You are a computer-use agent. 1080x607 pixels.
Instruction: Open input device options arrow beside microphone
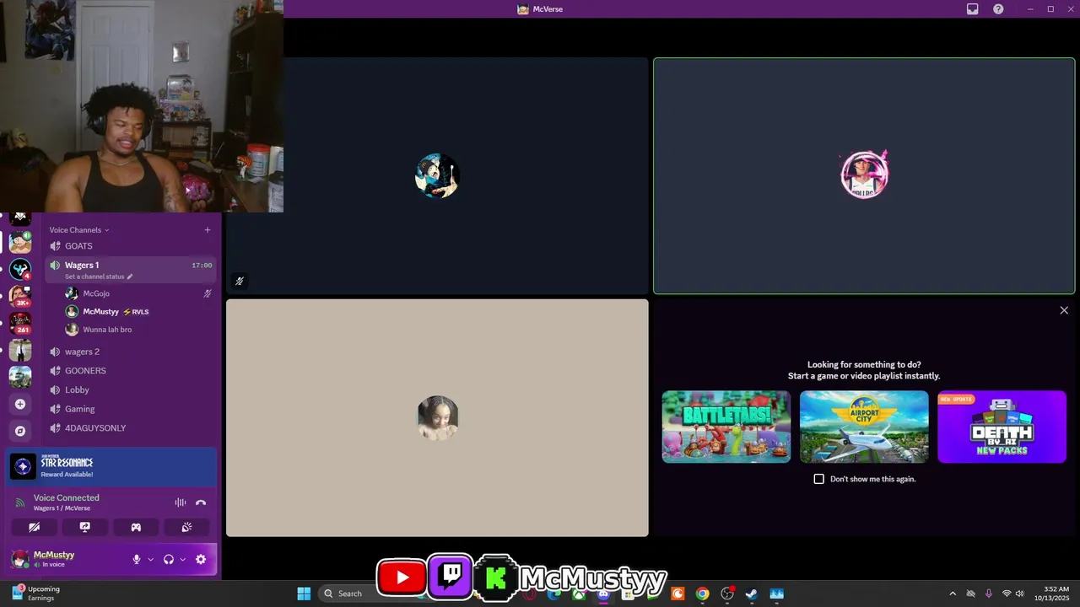coord(151,559)
